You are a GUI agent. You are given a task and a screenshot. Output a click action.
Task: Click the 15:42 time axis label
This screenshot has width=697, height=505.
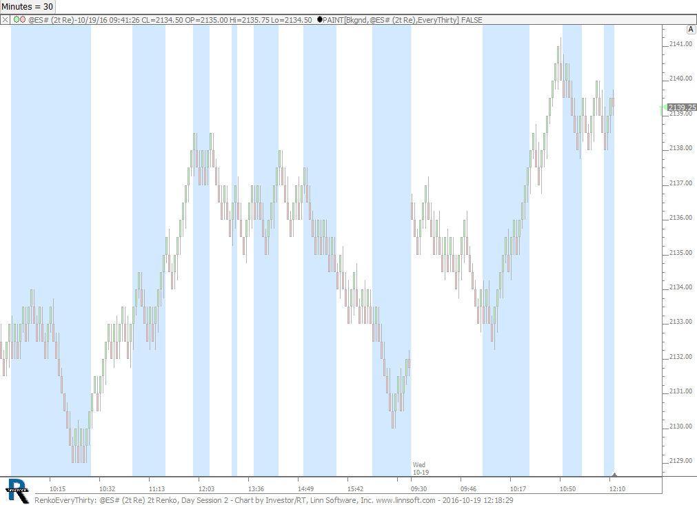pos(355,488)
